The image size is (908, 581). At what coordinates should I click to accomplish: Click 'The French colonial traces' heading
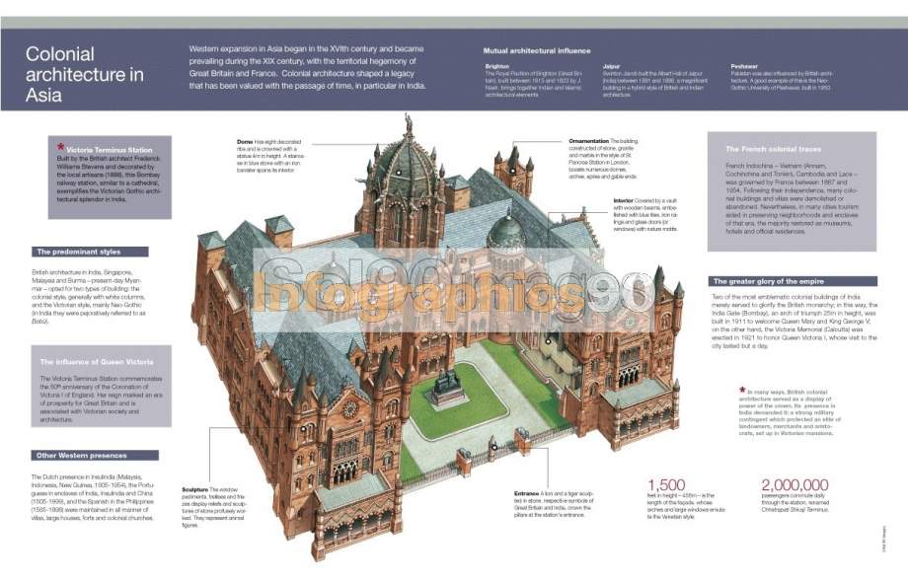click(x=773, y=149)
